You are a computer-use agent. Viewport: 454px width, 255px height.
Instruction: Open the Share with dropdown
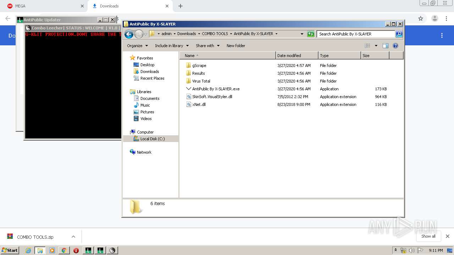[208, 46]
